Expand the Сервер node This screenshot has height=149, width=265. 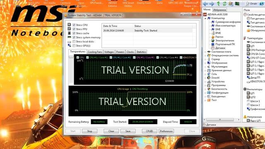click(205, 59)
